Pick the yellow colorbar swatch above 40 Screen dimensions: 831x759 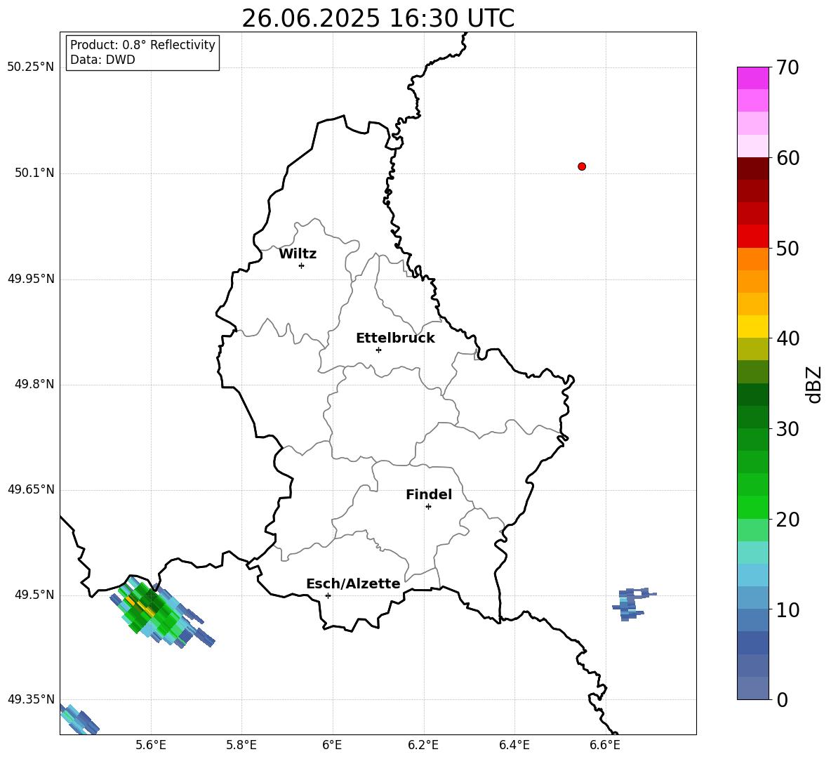tap(752, 326)
